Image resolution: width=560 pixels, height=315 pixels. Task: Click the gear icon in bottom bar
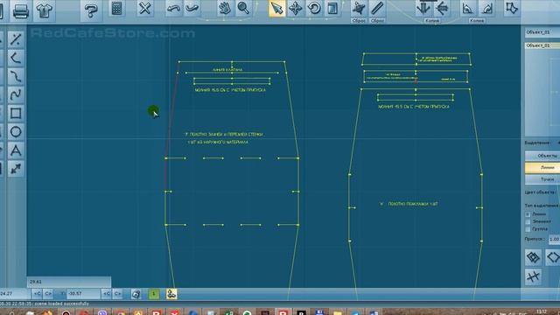click(x=136, y=294)
